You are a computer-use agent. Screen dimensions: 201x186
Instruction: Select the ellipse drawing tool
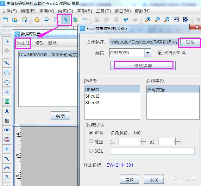7,82
